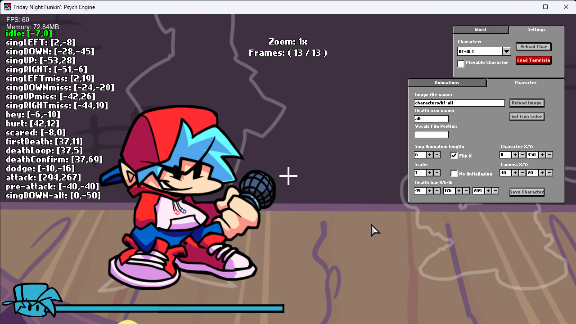The height and width of the screenshot is (324, 576).
Task: Switch to the Ghost tab
Action: click(x=481, y=30)
